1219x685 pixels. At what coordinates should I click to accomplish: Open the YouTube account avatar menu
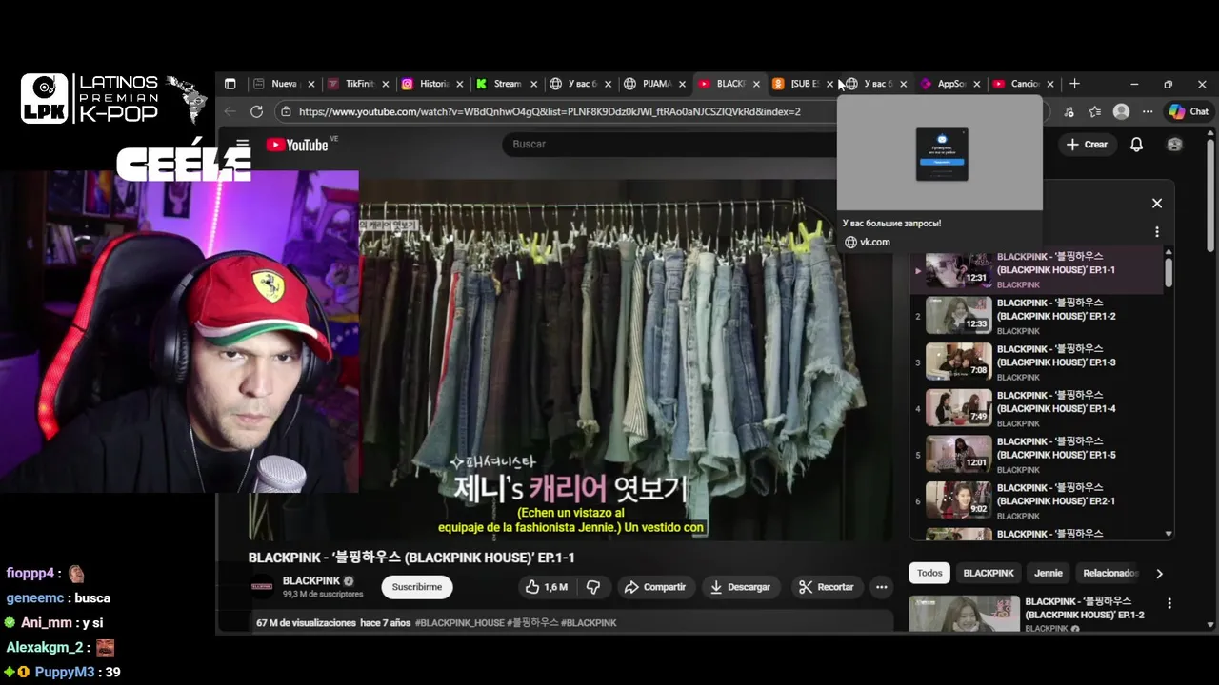[x=1174, y=145]
